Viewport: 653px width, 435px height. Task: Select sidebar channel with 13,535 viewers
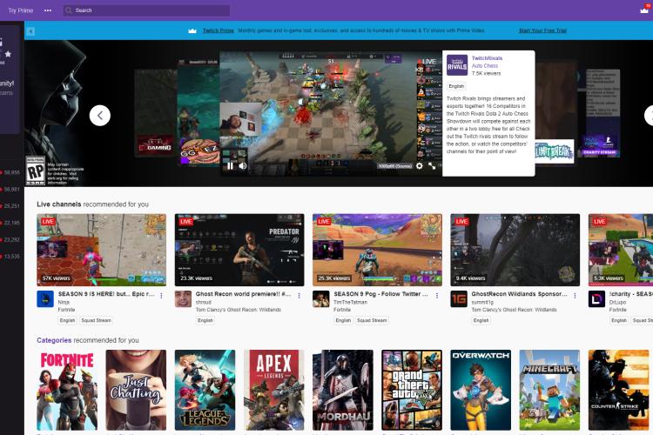point(10,257)
